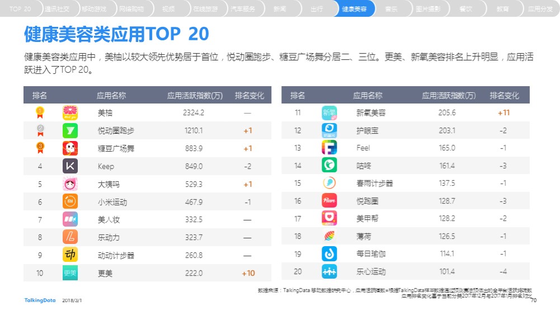560x315 pixels.
Task: Click the 101.4 value for 乐心运动
Action: tap(447, 272)
